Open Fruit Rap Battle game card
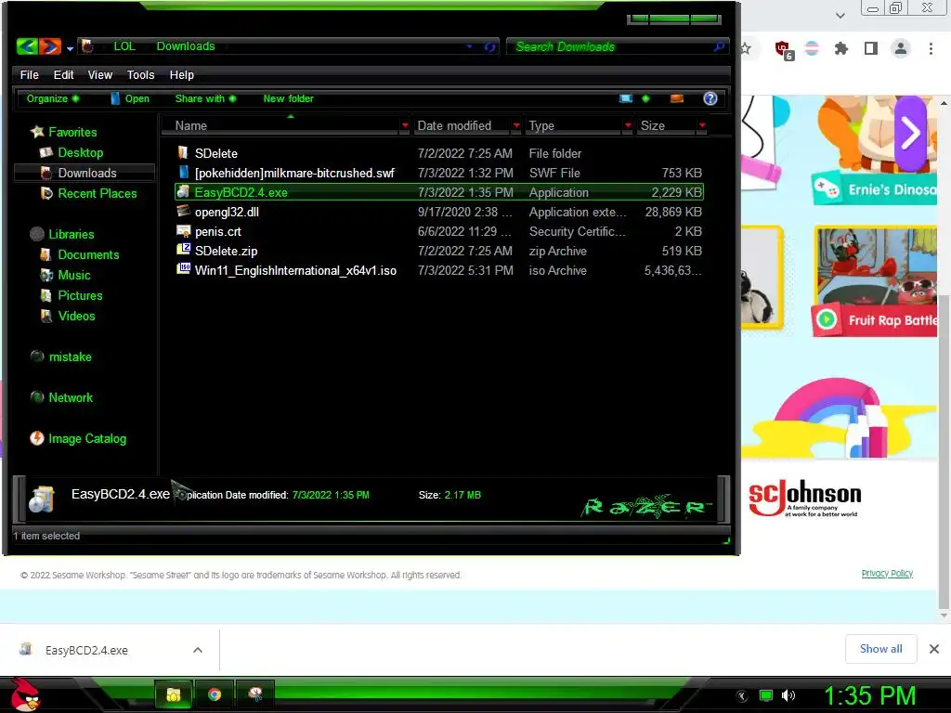This screenshot has height=713, width=951. (875, 282)
